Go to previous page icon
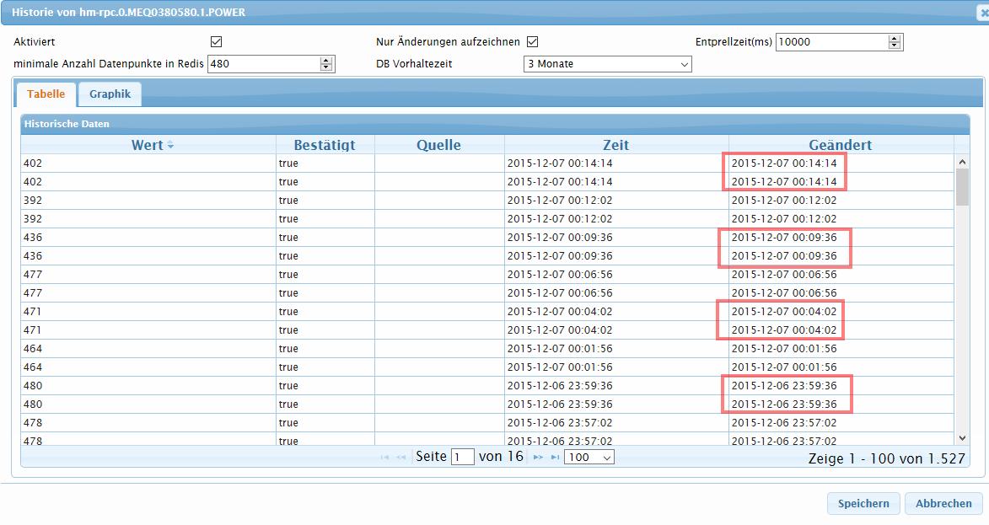 [x=401, y=458]
